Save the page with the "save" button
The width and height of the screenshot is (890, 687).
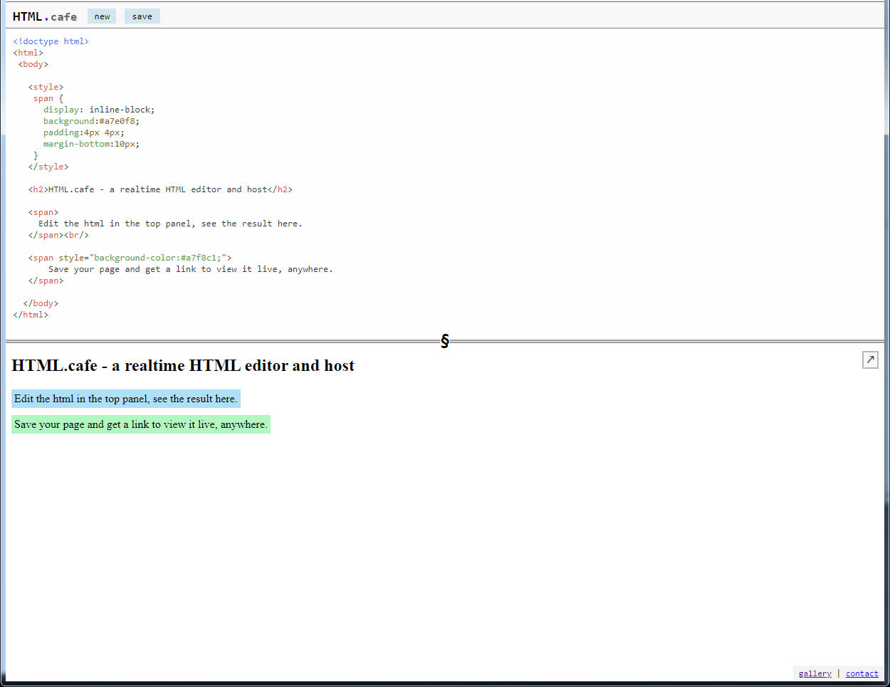click(x=142, y=16)
